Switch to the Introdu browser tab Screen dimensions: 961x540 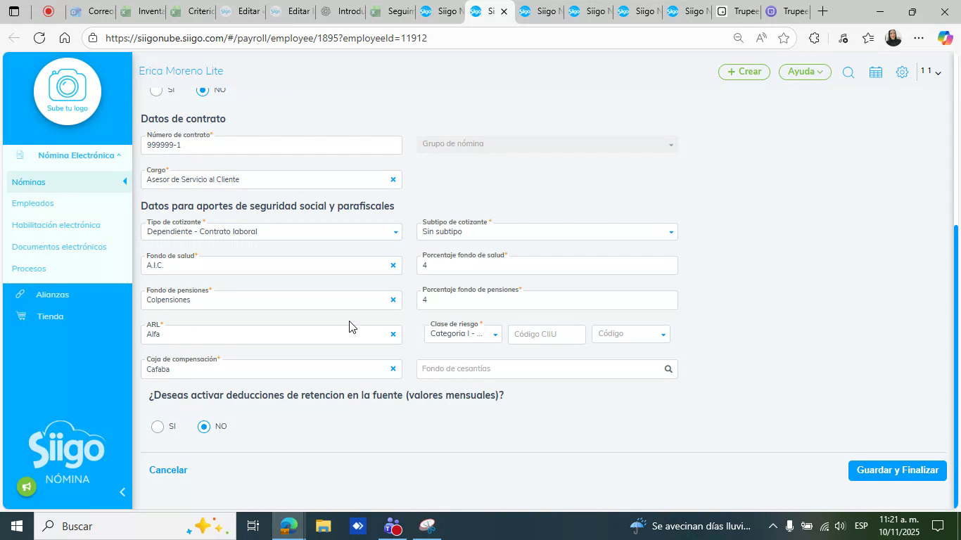pyautogui.click(x=341, y=11)
